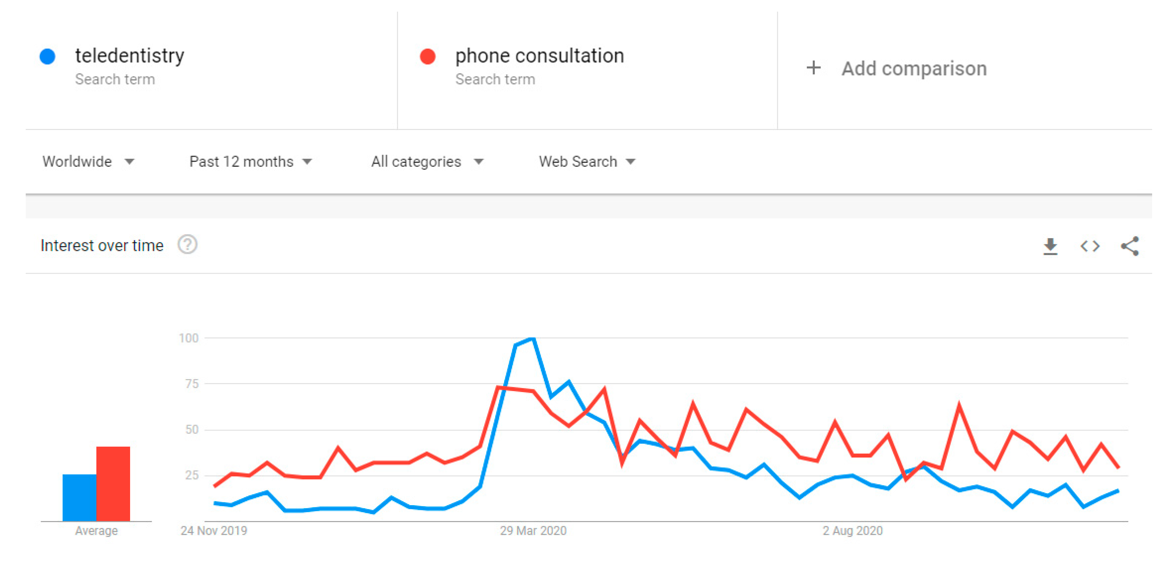Click the blue teledentistry dot
This screenshot has height=566, width=1161.
(47, 57)
